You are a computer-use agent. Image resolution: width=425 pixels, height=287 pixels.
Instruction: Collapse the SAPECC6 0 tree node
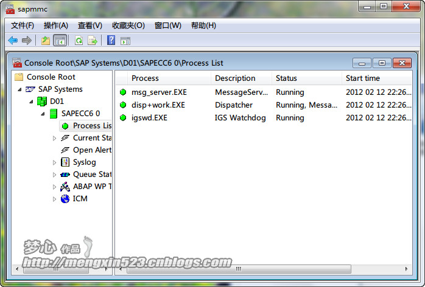(x=43, y=114)
